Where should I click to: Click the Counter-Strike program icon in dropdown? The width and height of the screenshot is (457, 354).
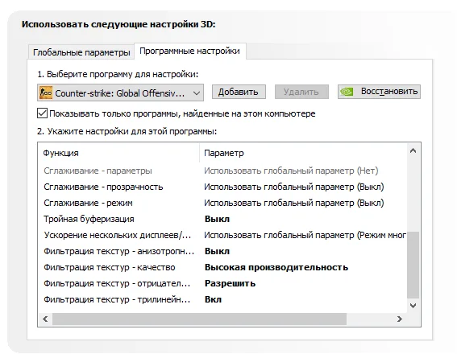pyautogui.click(x=46, y=93)
